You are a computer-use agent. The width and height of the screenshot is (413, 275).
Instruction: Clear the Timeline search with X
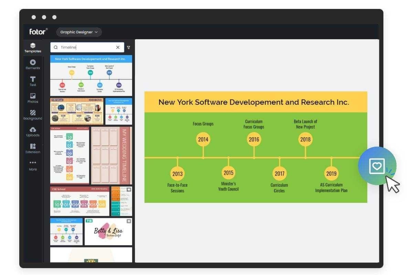coord(118,47)
